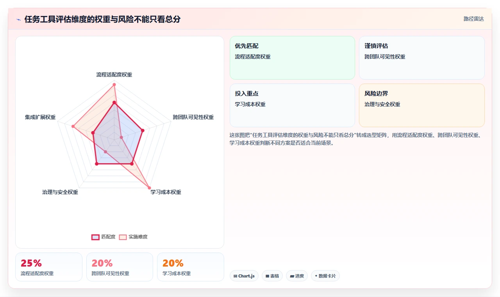Image resolution: width=500 pixels, height=297 pixels.
Task: Click the 25% 流程适配度权重 stat card
Action: click(x=49, y=267)
